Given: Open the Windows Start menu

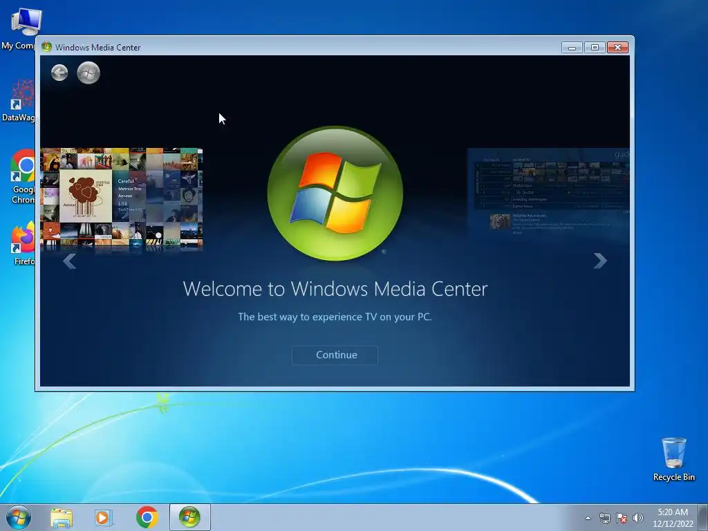Looking at the screenshot, I should coord(19,517).
